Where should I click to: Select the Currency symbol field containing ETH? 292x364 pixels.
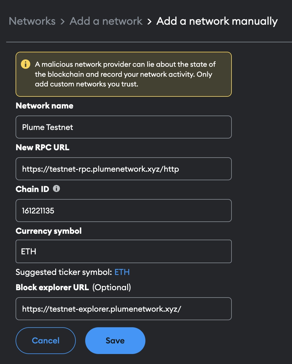pos(123,251)
